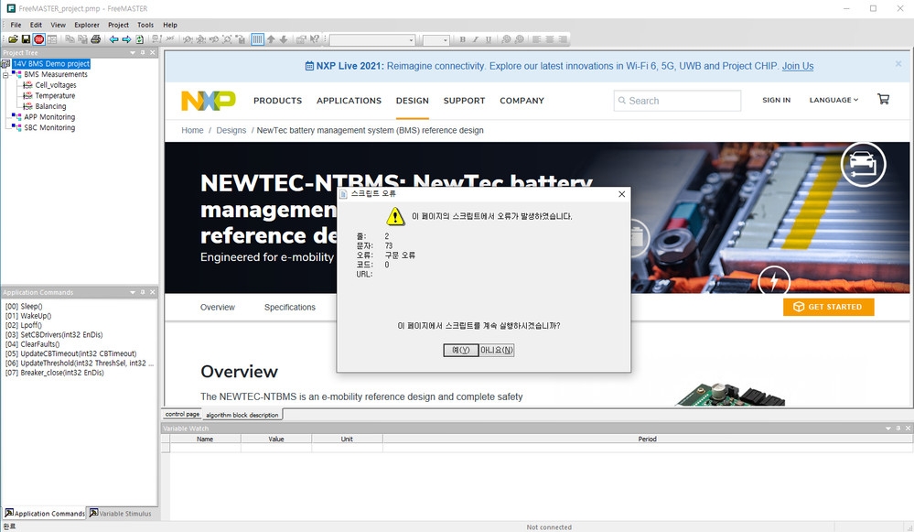Open the Variable Watch panel dropdown arrow
914x532 pixels.
(x=887, y=429)
